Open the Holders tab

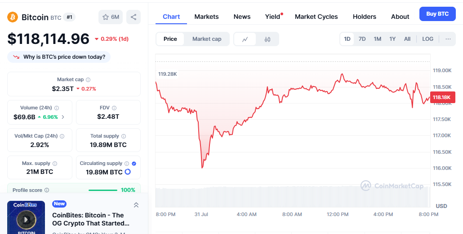click(364, 17)
